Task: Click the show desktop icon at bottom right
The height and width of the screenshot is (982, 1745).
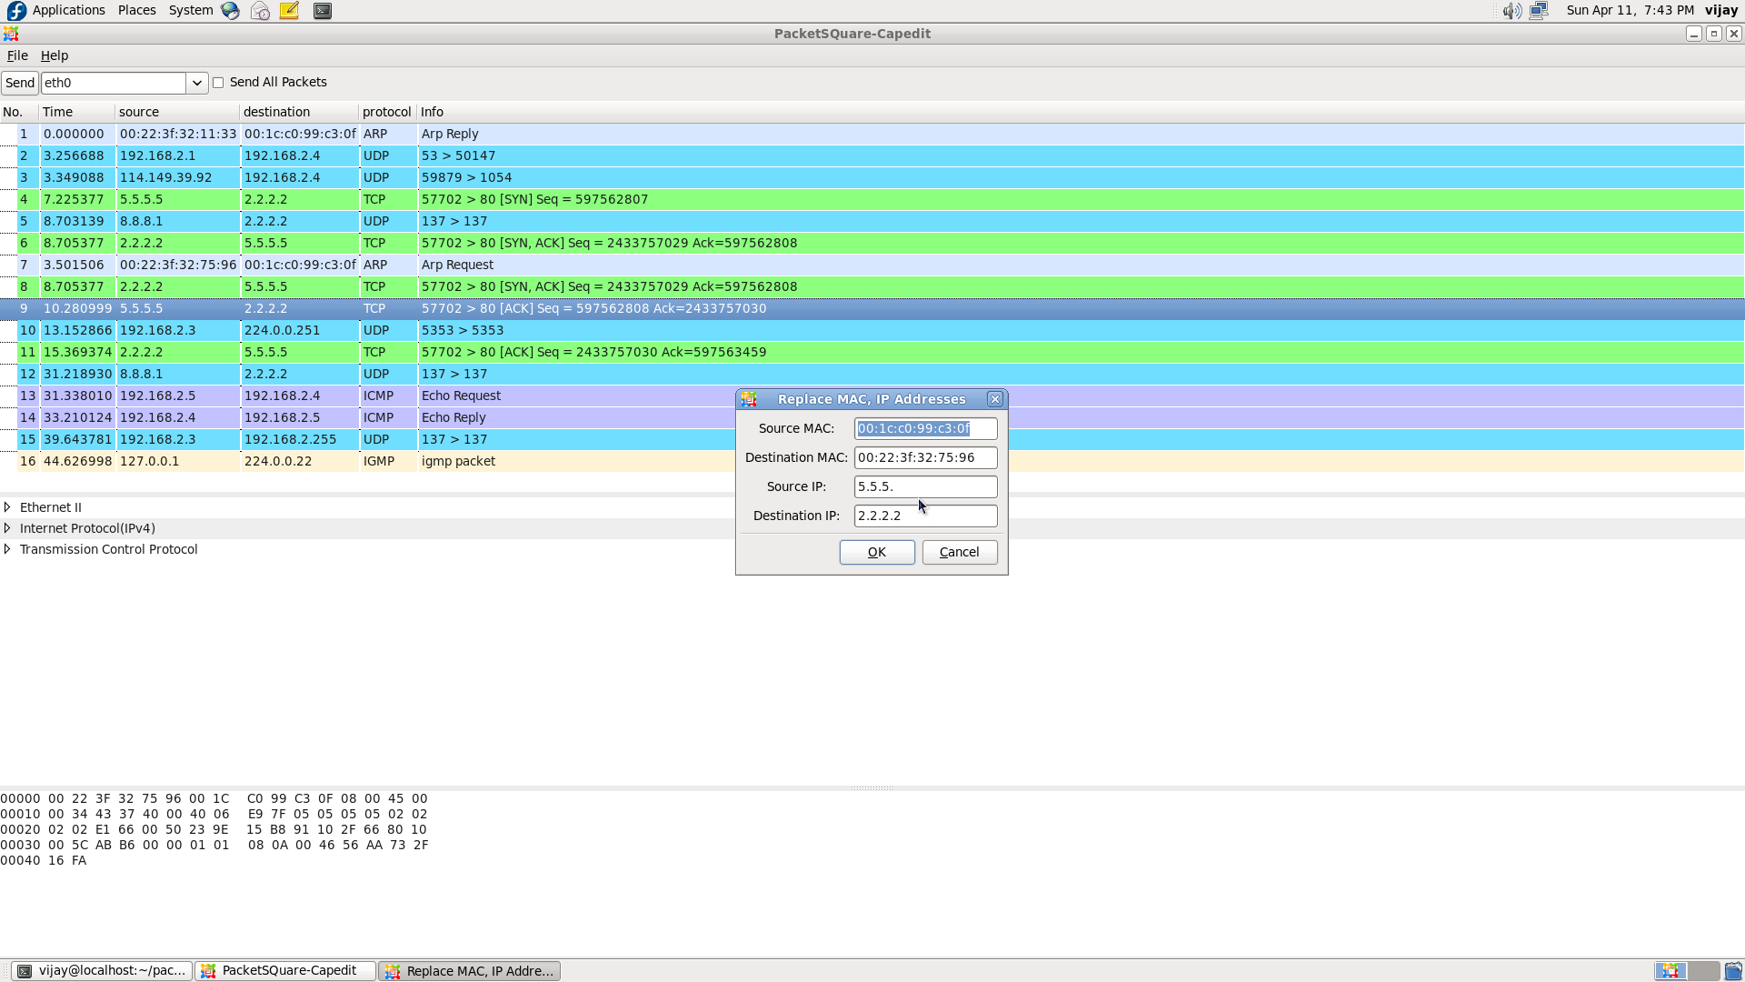Action: click(x=1733, y=971)
